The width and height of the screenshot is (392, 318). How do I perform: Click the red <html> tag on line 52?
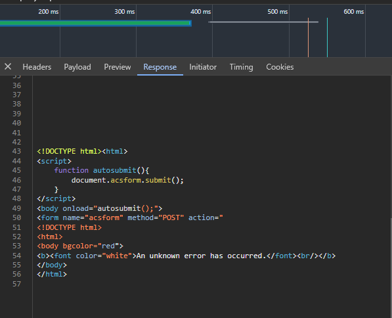coord(50,237)
